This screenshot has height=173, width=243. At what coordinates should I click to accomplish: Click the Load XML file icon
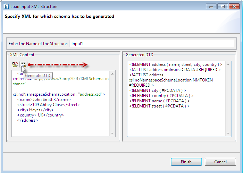[x=15, y=64]
